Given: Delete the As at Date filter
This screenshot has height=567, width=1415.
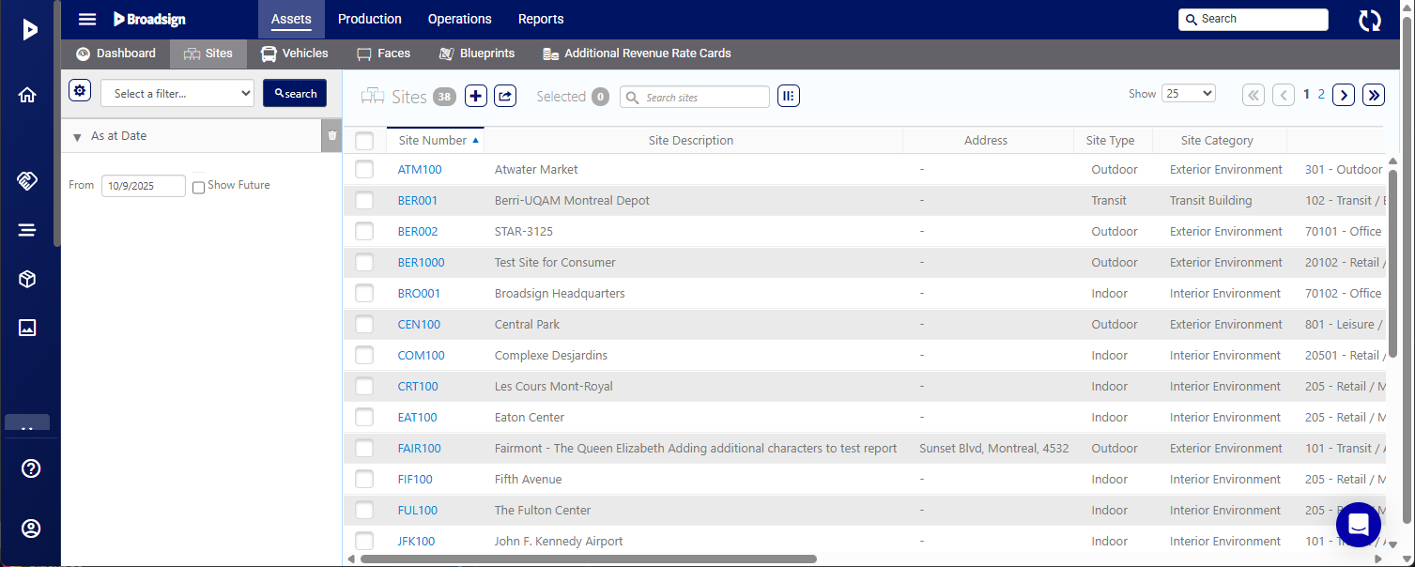Looking at the screenshot, I should point(331,135).
